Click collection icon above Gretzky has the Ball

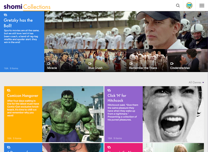(x=5, y=15)
